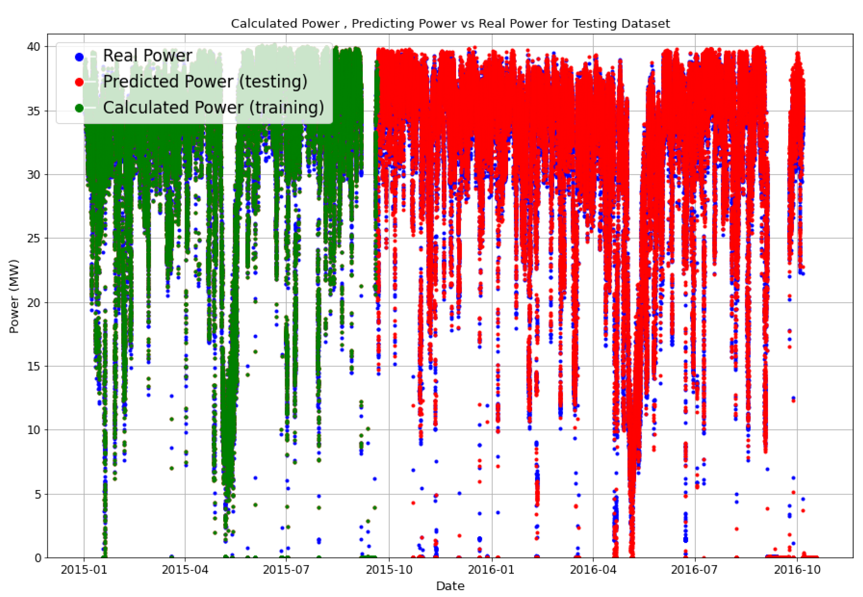The image size is (863, 597).
Task: Click the 0 y-axis tick label
Action: (38, 558)
